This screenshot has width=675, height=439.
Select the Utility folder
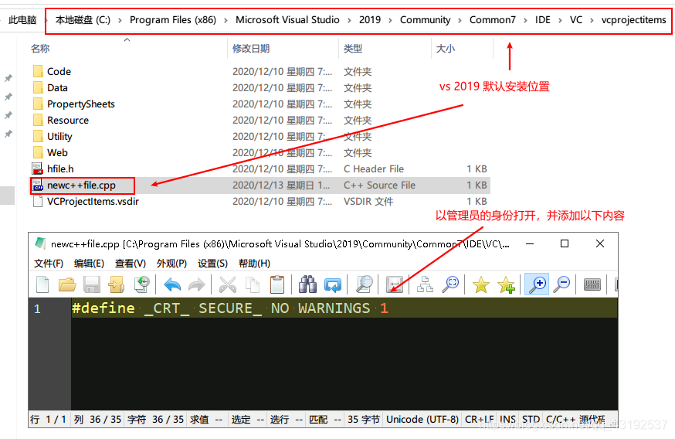tap(59, 137)
